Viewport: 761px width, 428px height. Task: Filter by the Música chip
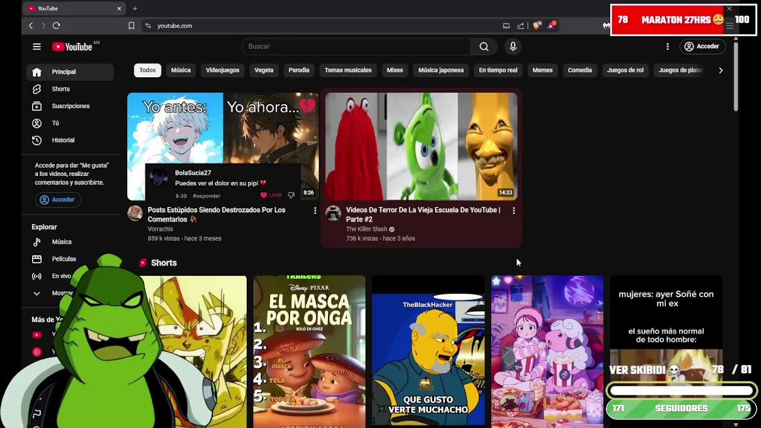(181, 70)
